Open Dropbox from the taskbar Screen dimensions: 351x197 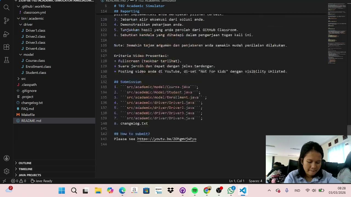coord(171,190)
